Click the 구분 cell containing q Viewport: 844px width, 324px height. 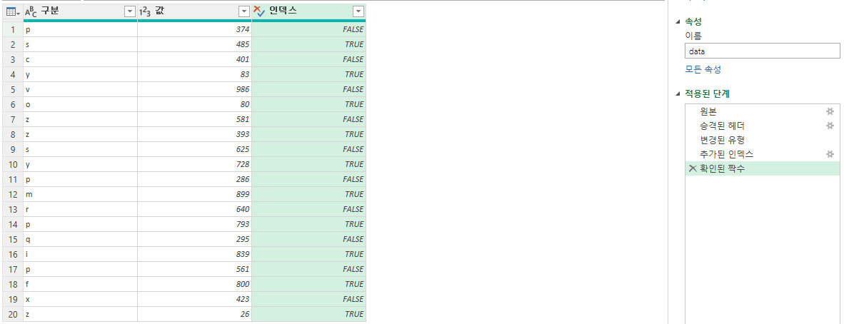[80, 239]
